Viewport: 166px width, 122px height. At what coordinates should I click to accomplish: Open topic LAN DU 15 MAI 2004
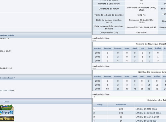coord(146,109)
